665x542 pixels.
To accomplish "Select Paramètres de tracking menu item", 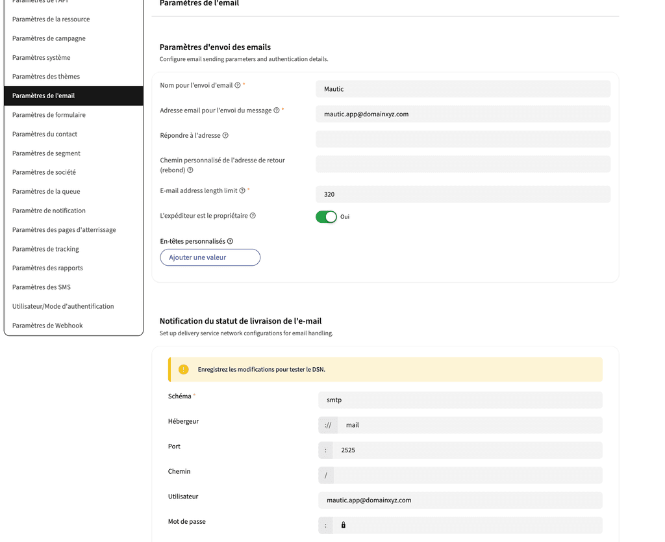I will [45, 249].
